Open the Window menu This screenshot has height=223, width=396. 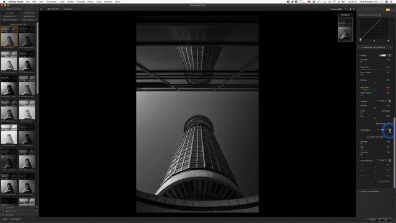click(108, 1)
